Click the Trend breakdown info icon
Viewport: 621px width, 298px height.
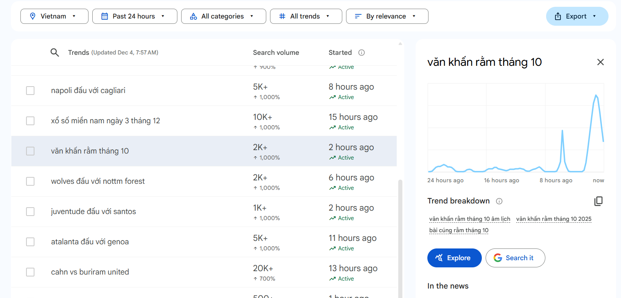[x=499, y=201]
